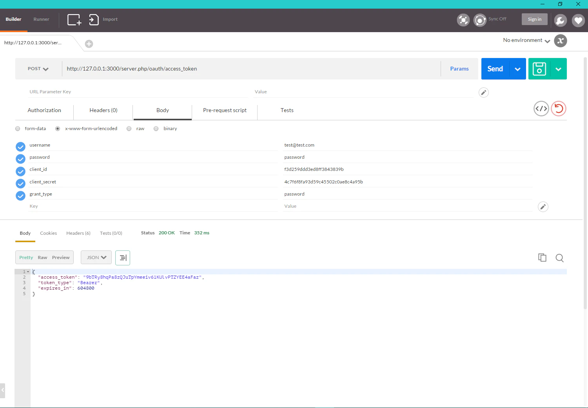Click the access_token value in response
Viewport: 588px width, 408px height.
click(142, 277)
